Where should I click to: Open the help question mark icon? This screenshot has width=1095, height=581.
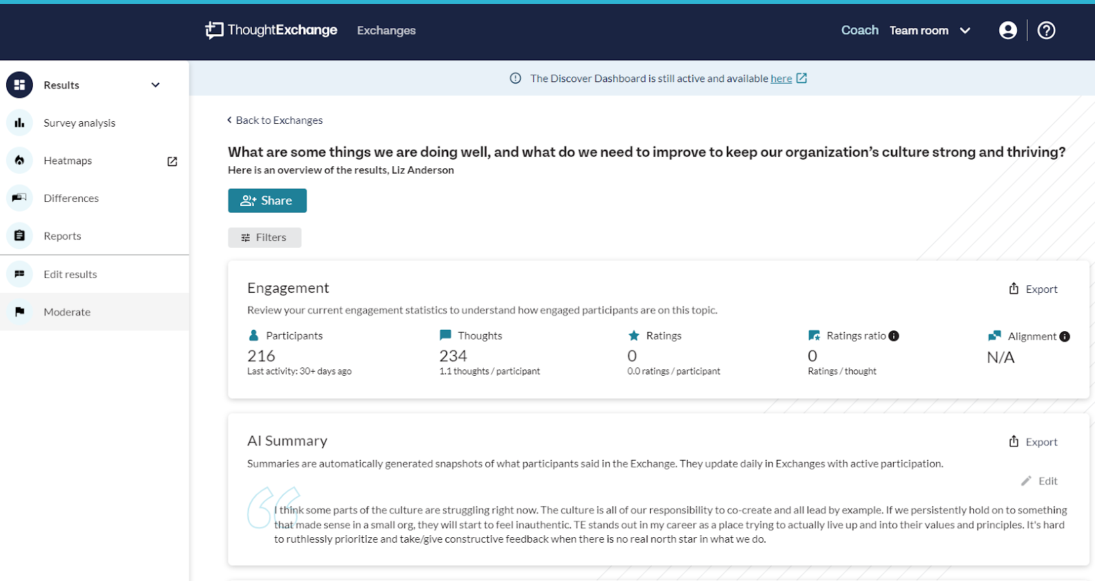point(1046,30)
